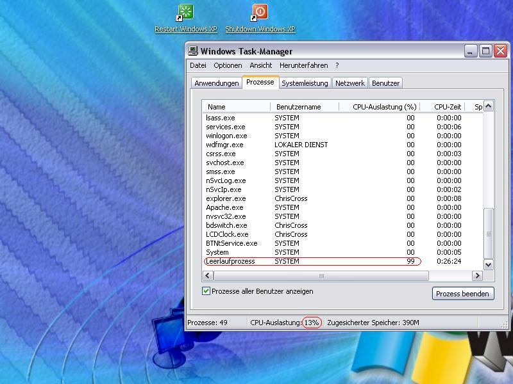Switch to the Netzwerk tab
Viewport: 513px width, 384px height.
pyautogui.click(x=350, y=83)
